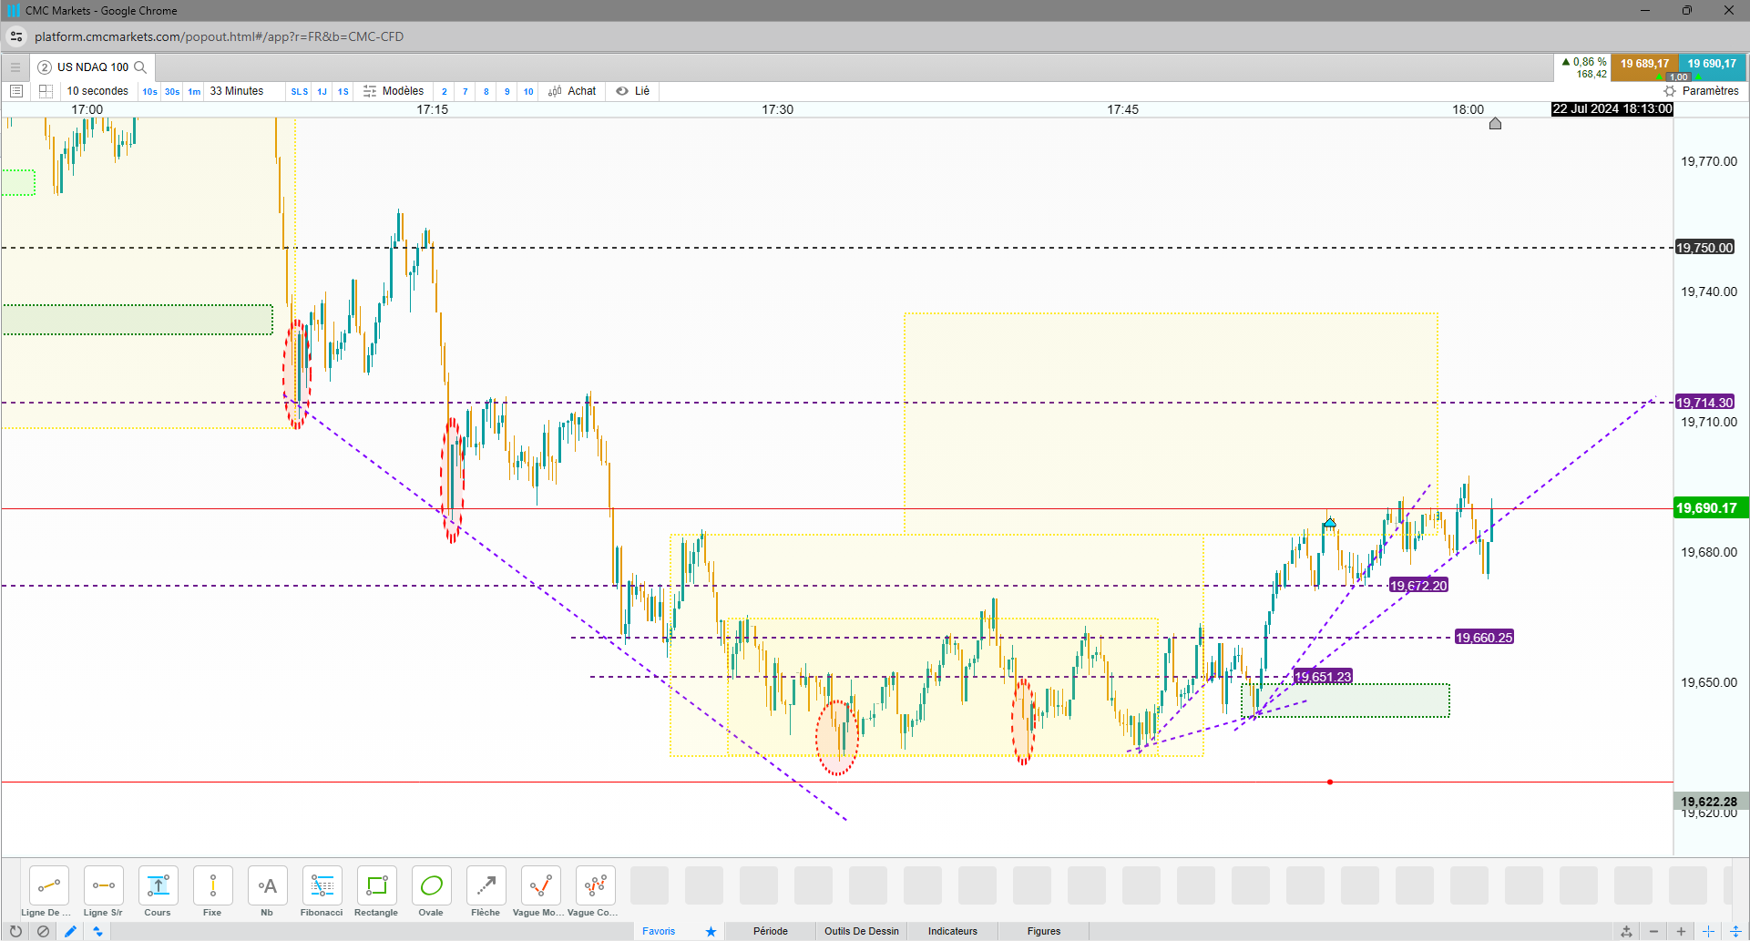Viewport: 1750px width, 941px height.
Task: Zoom in with the plus button
Action: (x=1681, y=931)
